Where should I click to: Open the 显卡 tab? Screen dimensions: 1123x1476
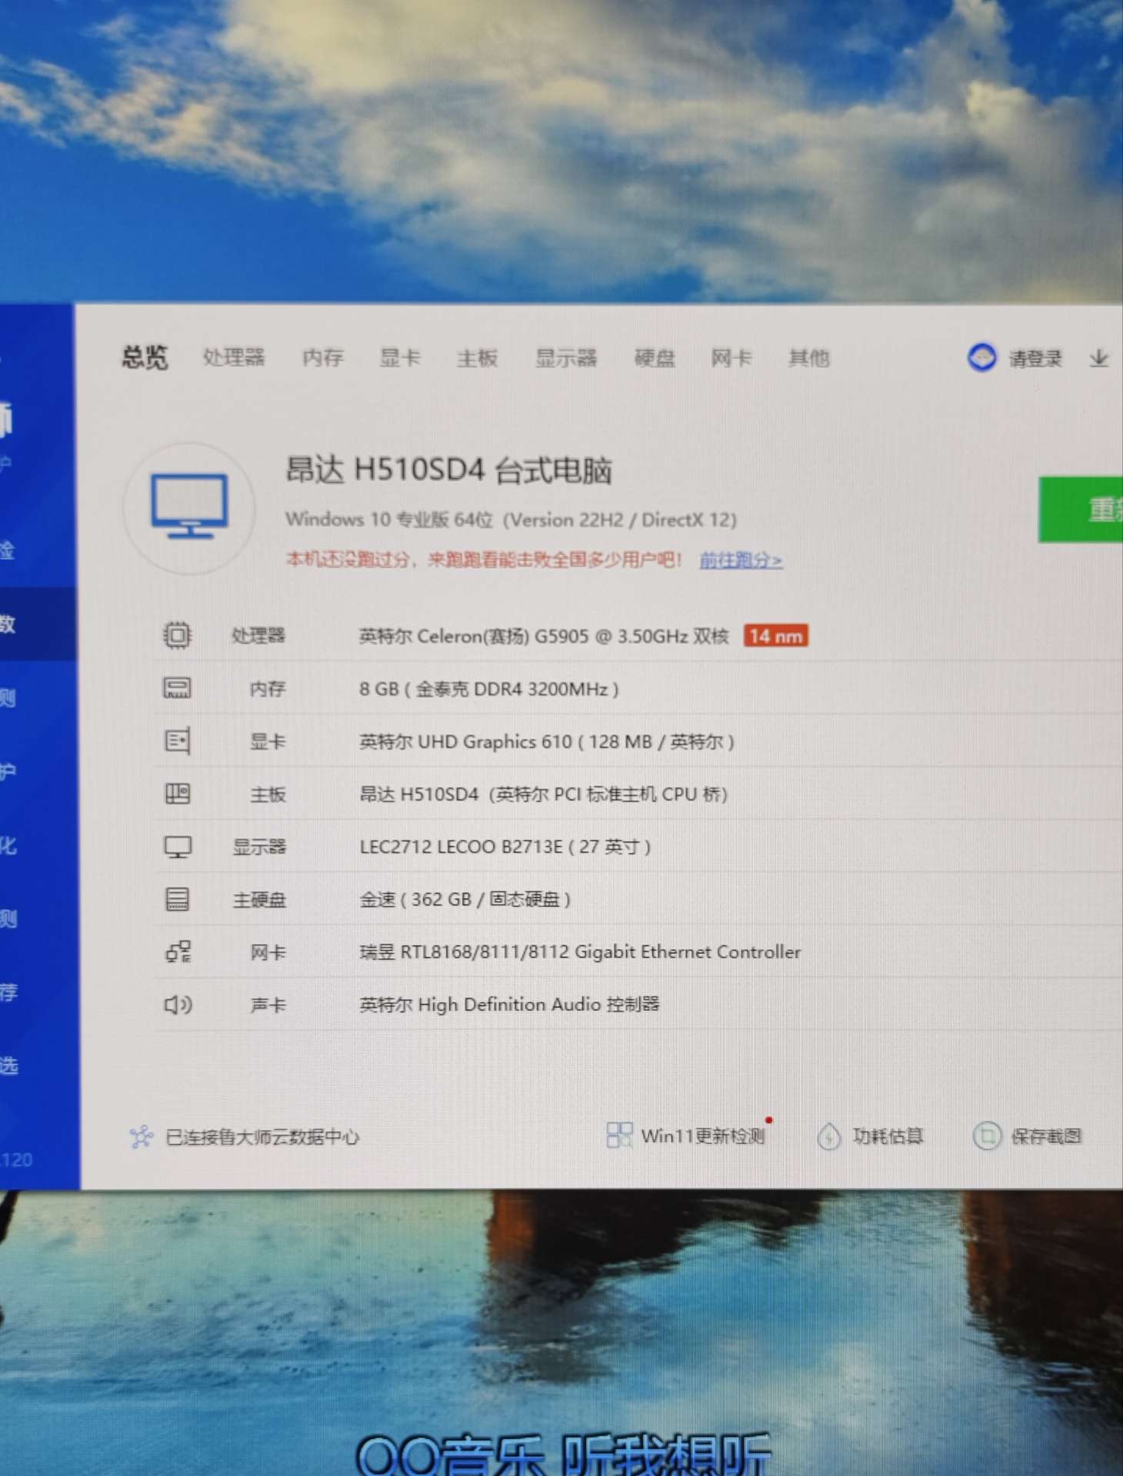(x=400, y=357)
